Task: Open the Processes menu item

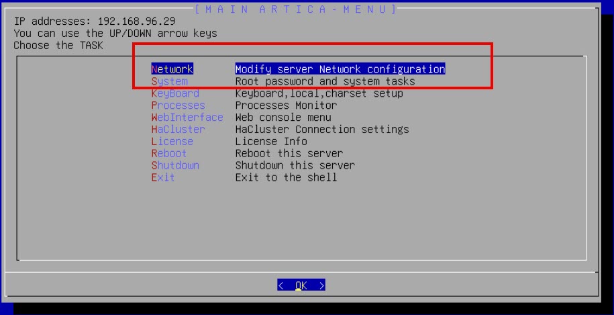Action: pyautogui.click(x=178, y=105)
